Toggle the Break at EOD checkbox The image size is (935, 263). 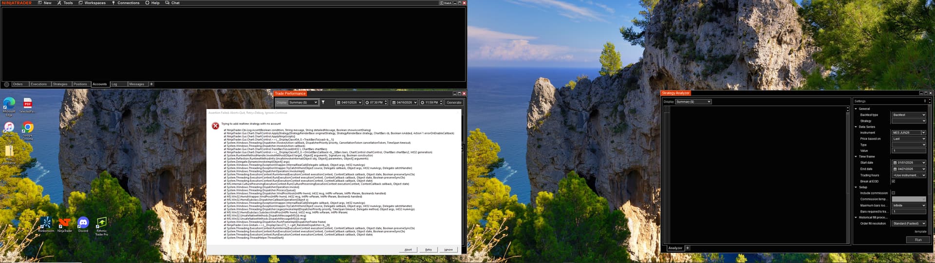893,181
